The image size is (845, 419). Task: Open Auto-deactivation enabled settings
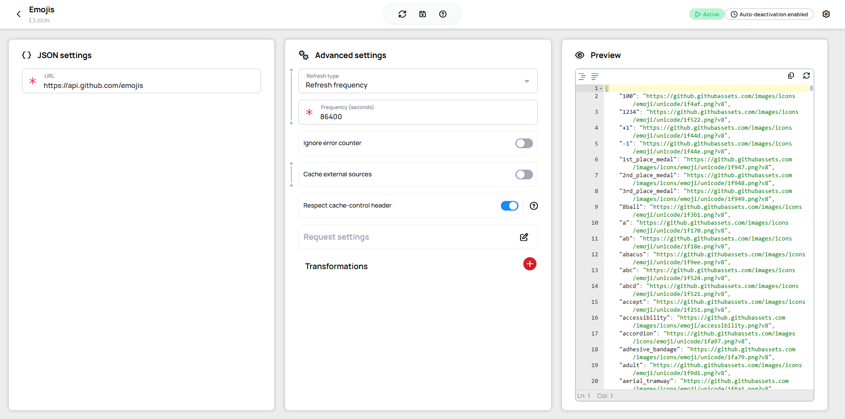pyautogui.click(x=769, y=14)
